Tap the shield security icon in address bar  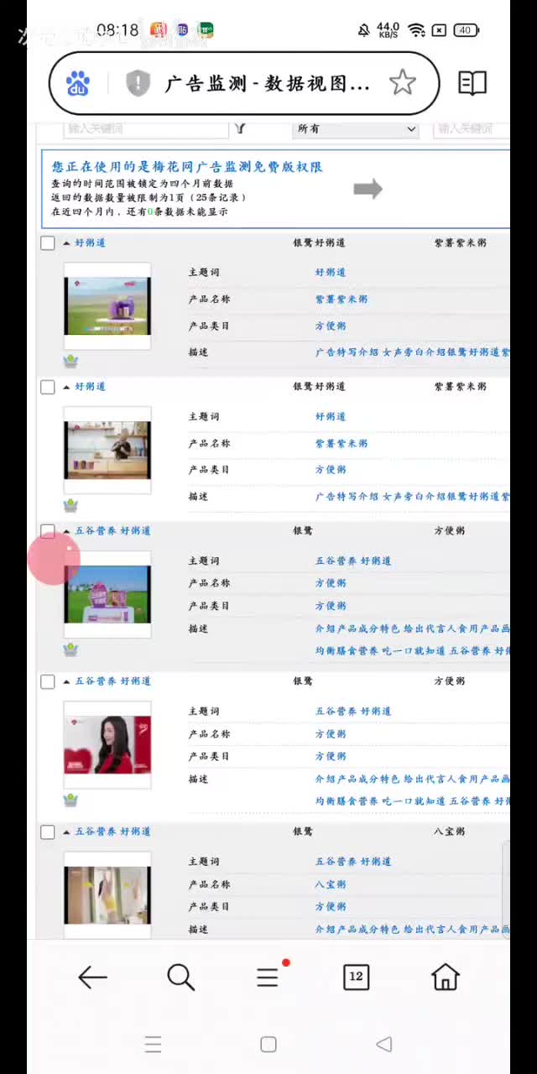(138, 83)
